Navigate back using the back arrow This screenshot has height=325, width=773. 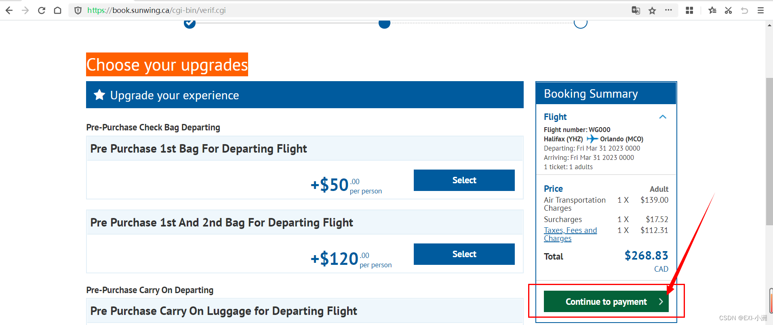coord(8,10)
